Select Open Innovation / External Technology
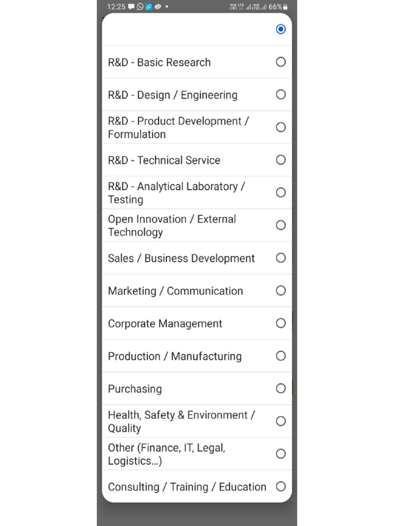394x526 pixels. (281, 225)
